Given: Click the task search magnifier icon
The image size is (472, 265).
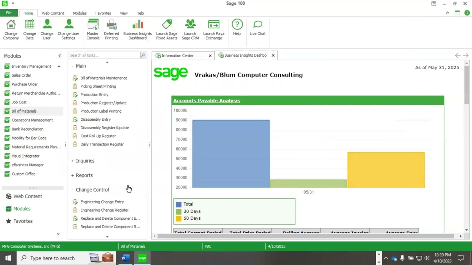Looking at the screenshot, I should [143, 55].
